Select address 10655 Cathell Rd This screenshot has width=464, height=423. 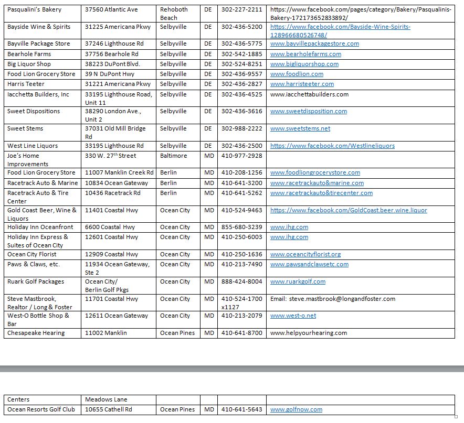coord(109,410)
